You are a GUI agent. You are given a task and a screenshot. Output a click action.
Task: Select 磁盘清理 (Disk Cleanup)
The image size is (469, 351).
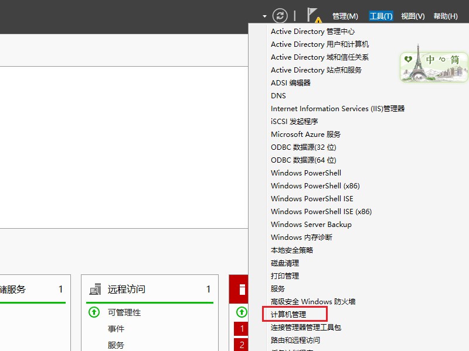tap(284, 263)
